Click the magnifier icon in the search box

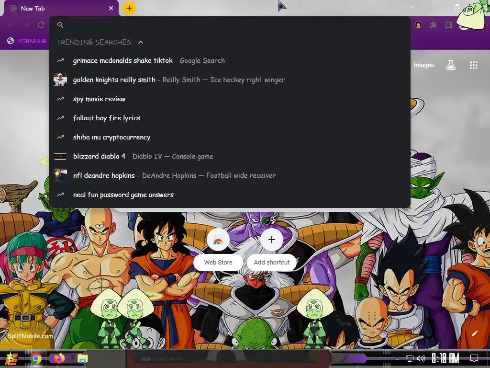60,25
